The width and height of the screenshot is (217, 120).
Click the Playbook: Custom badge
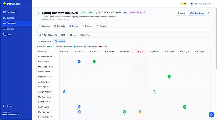tap(138, 13)
